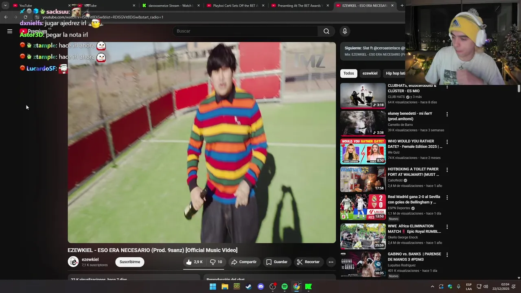Open WWE Africa ELIMINATION MATCH thumbnail
The height and width of the screenshot is (293, 521).
click(x=363, y=236)
